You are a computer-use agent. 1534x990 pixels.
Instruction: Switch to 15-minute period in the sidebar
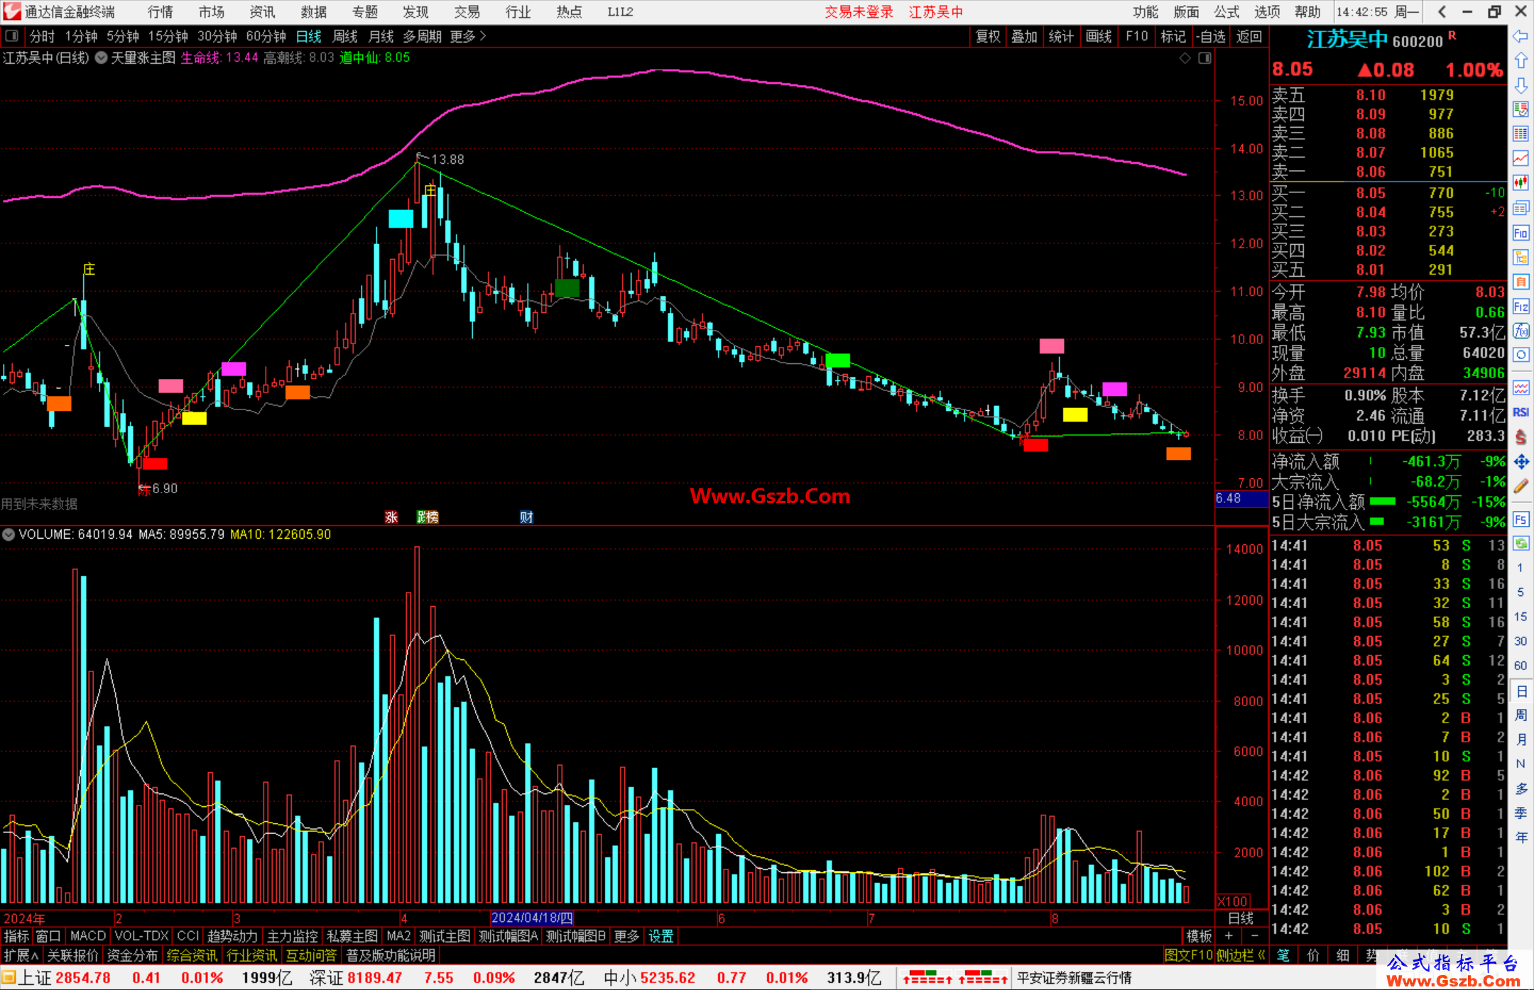click(1520, 617)
